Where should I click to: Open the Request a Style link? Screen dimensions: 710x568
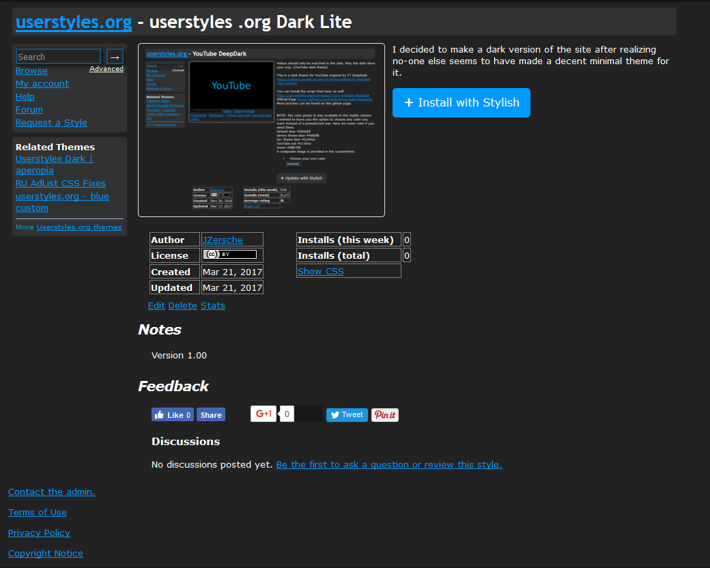pyautogui.click(x=51, y=123)
